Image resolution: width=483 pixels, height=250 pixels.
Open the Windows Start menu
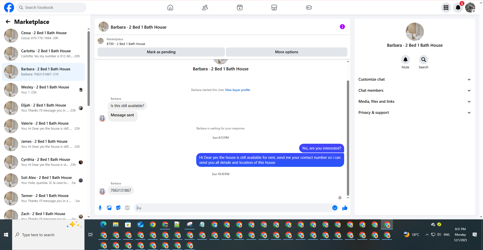tap(6, 235)
